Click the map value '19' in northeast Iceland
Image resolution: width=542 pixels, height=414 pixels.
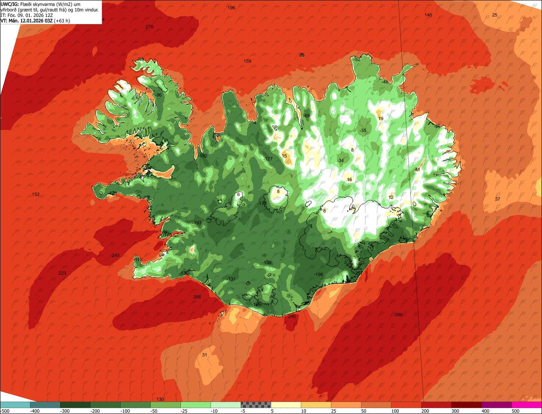pyautogui.click(x=381, y=119)
